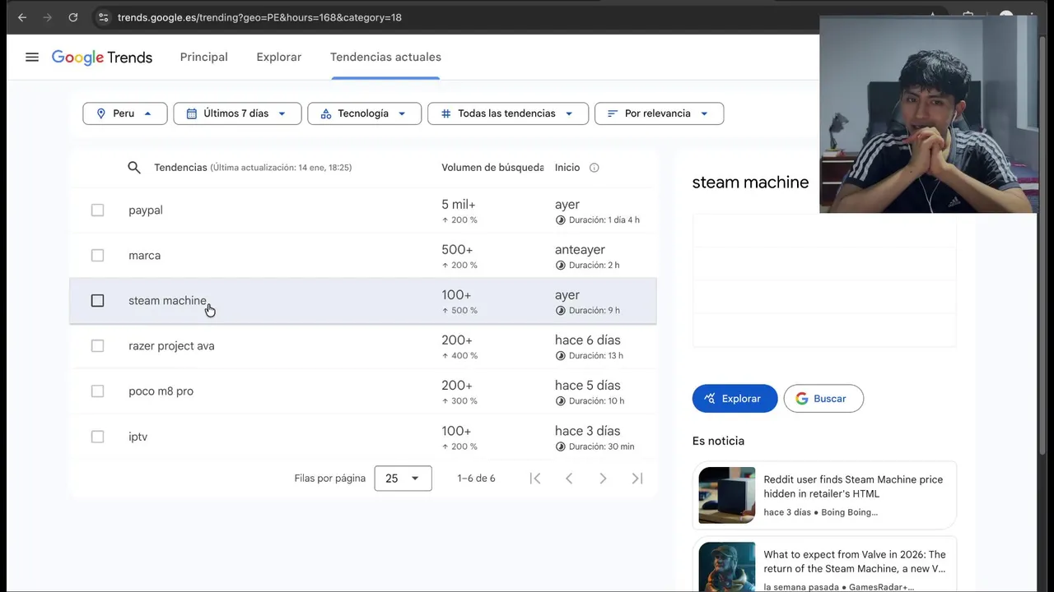Click the steam machine panel heading
Image resolution: width=1054 pixels, height=592 pixels.
750,183
